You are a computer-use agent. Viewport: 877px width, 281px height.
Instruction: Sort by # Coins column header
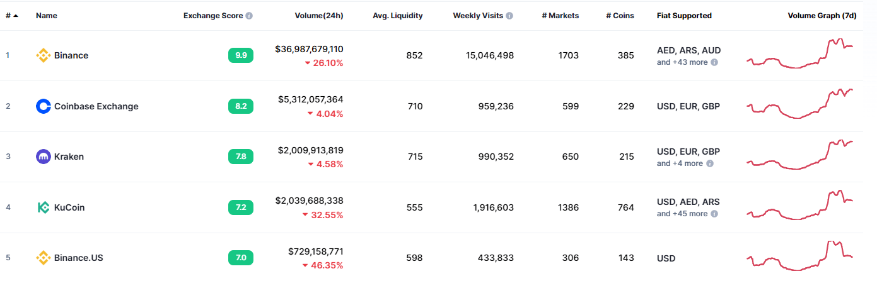(x=620, y=16)
